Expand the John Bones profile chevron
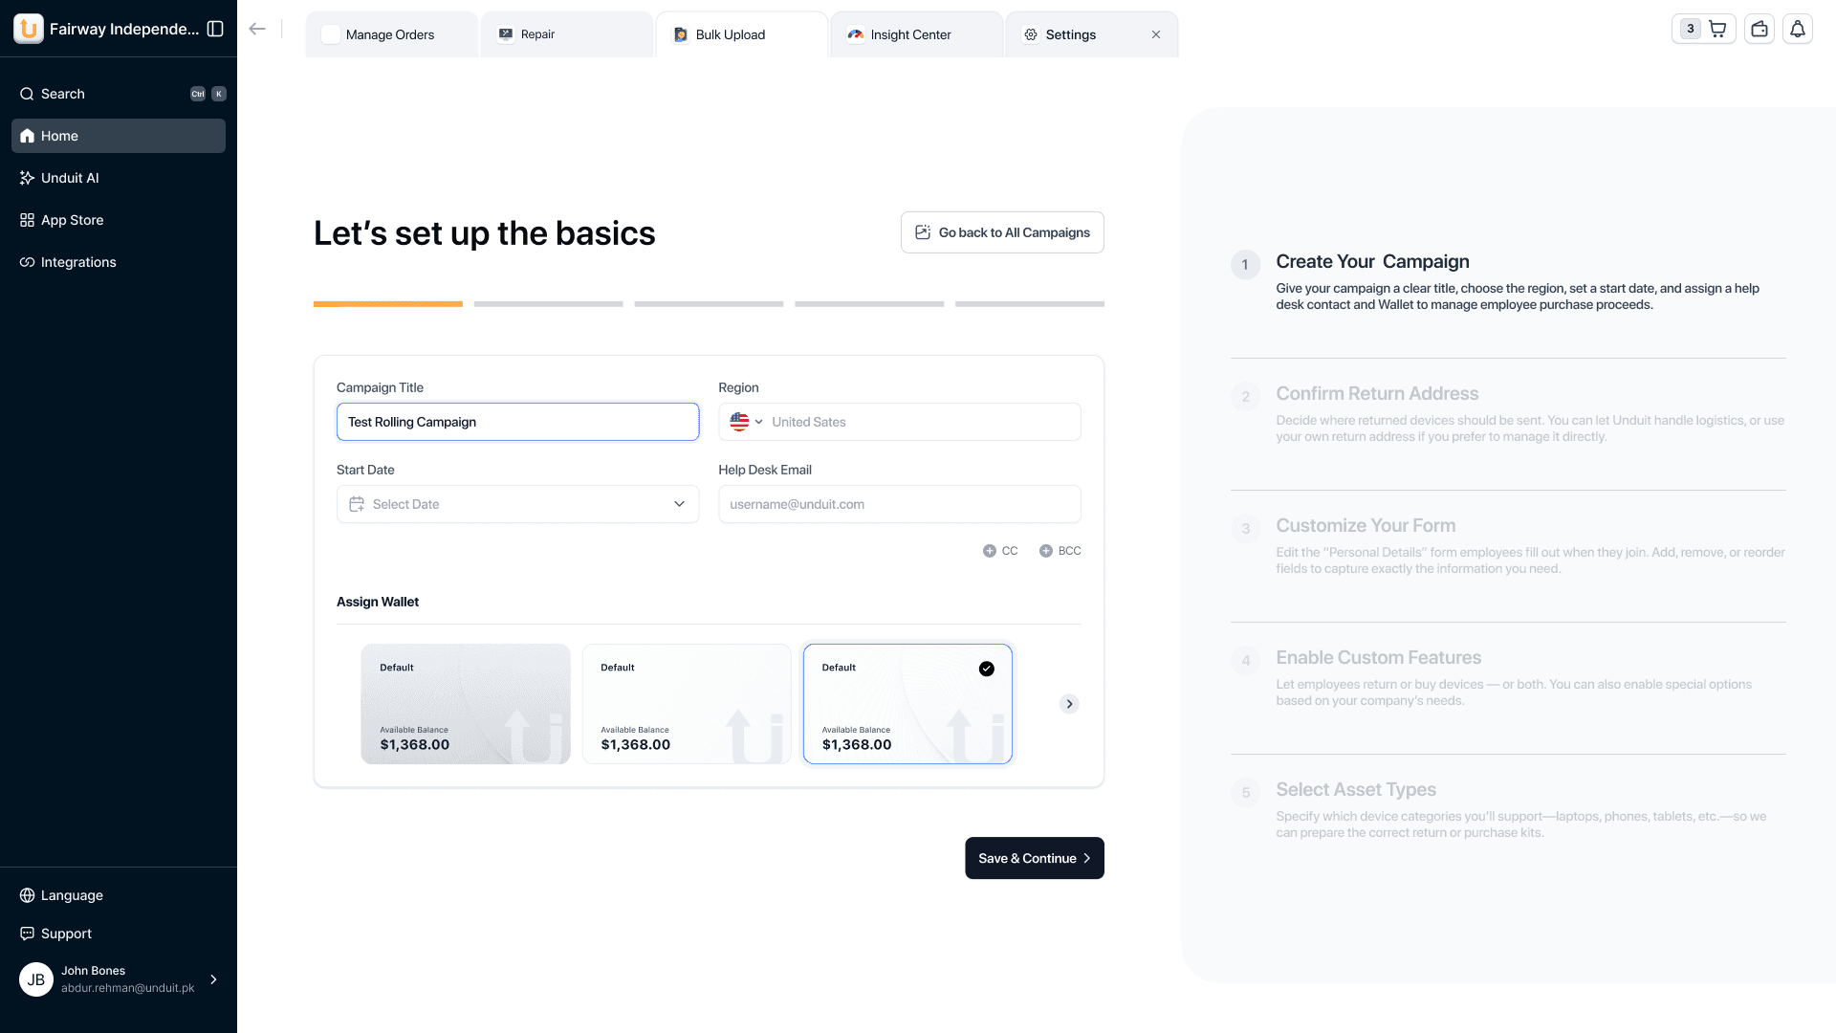Screen dimensions: 1836x1033 (212, 979)
